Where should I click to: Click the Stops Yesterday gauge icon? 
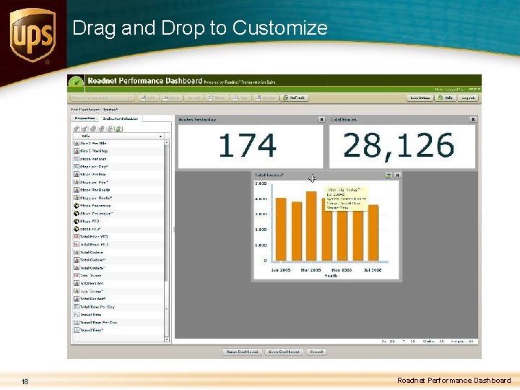[77, 206]
